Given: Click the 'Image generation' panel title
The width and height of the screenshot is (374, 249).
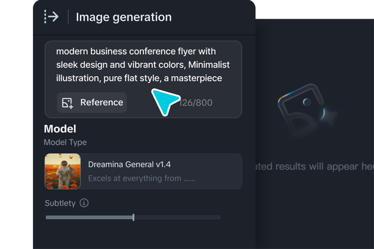Looking at the screenshot, I should (123, 17).
